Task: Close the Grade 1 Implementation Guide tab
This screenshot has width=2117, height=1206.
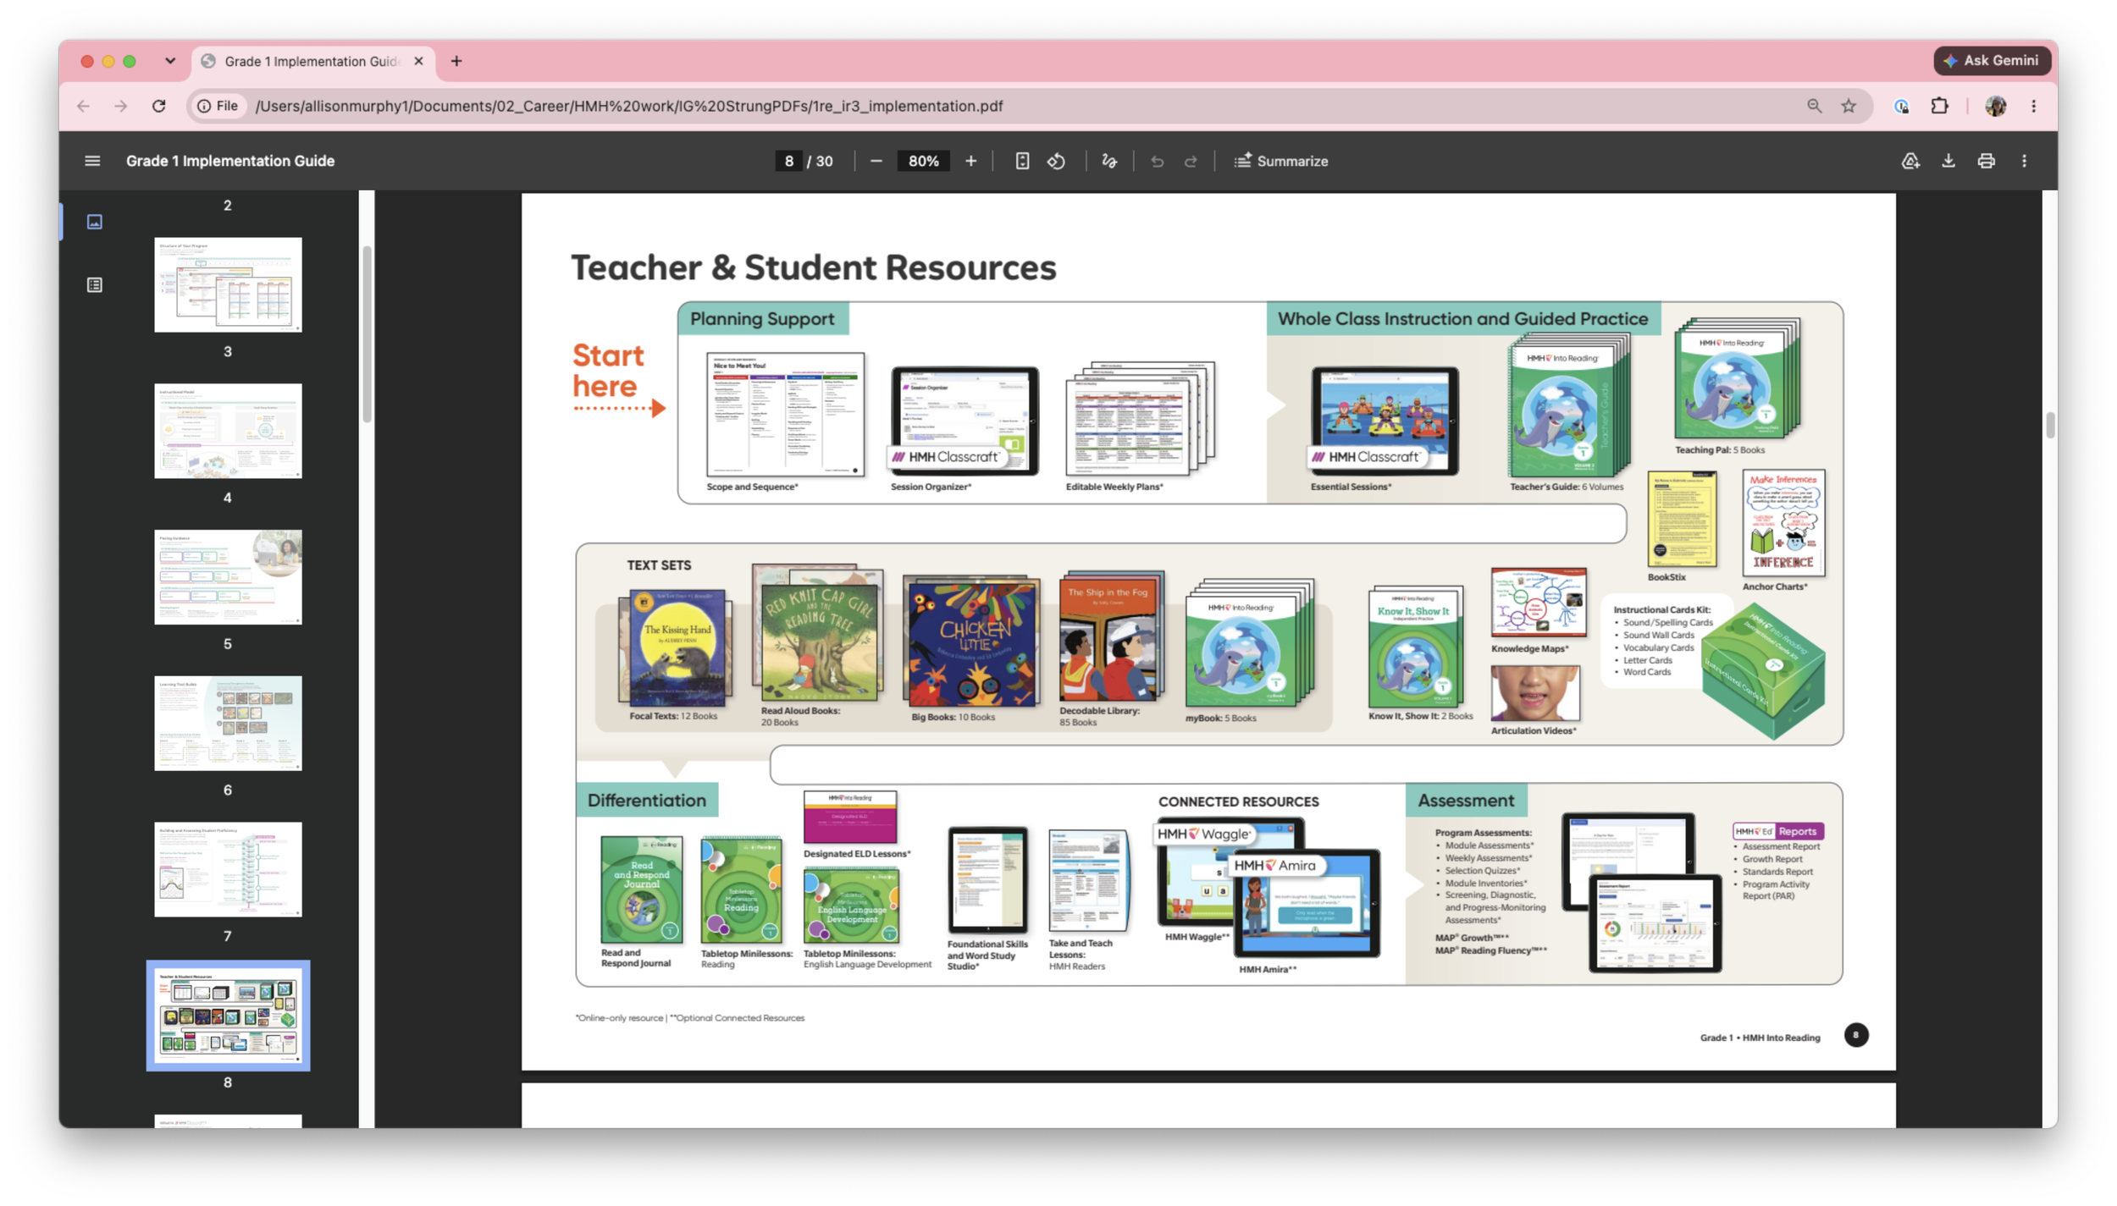Action: click(x=418, y=61)
